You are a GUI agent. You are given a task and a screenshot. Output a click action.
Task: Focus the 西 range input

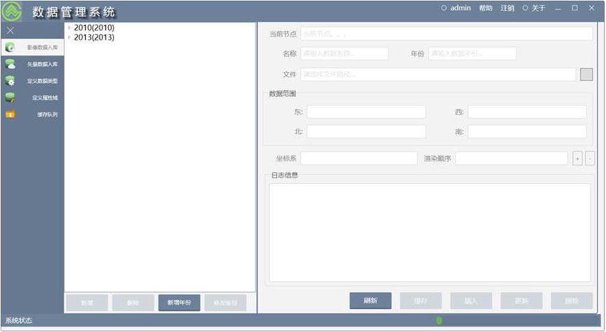click(527, 112)
